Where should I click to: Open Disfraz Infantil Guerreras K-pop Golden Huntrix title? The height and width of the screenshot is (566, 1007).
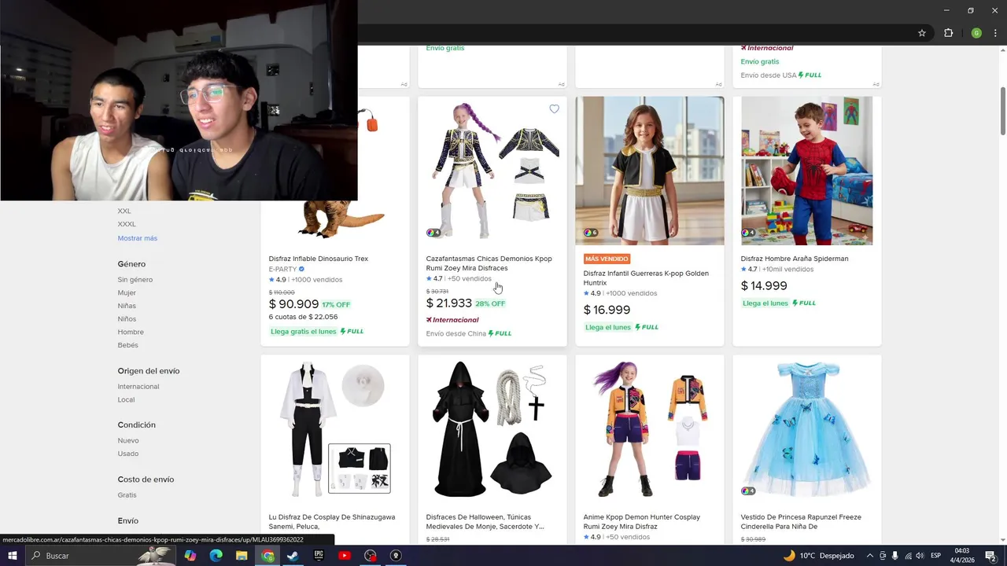point(646,278)
